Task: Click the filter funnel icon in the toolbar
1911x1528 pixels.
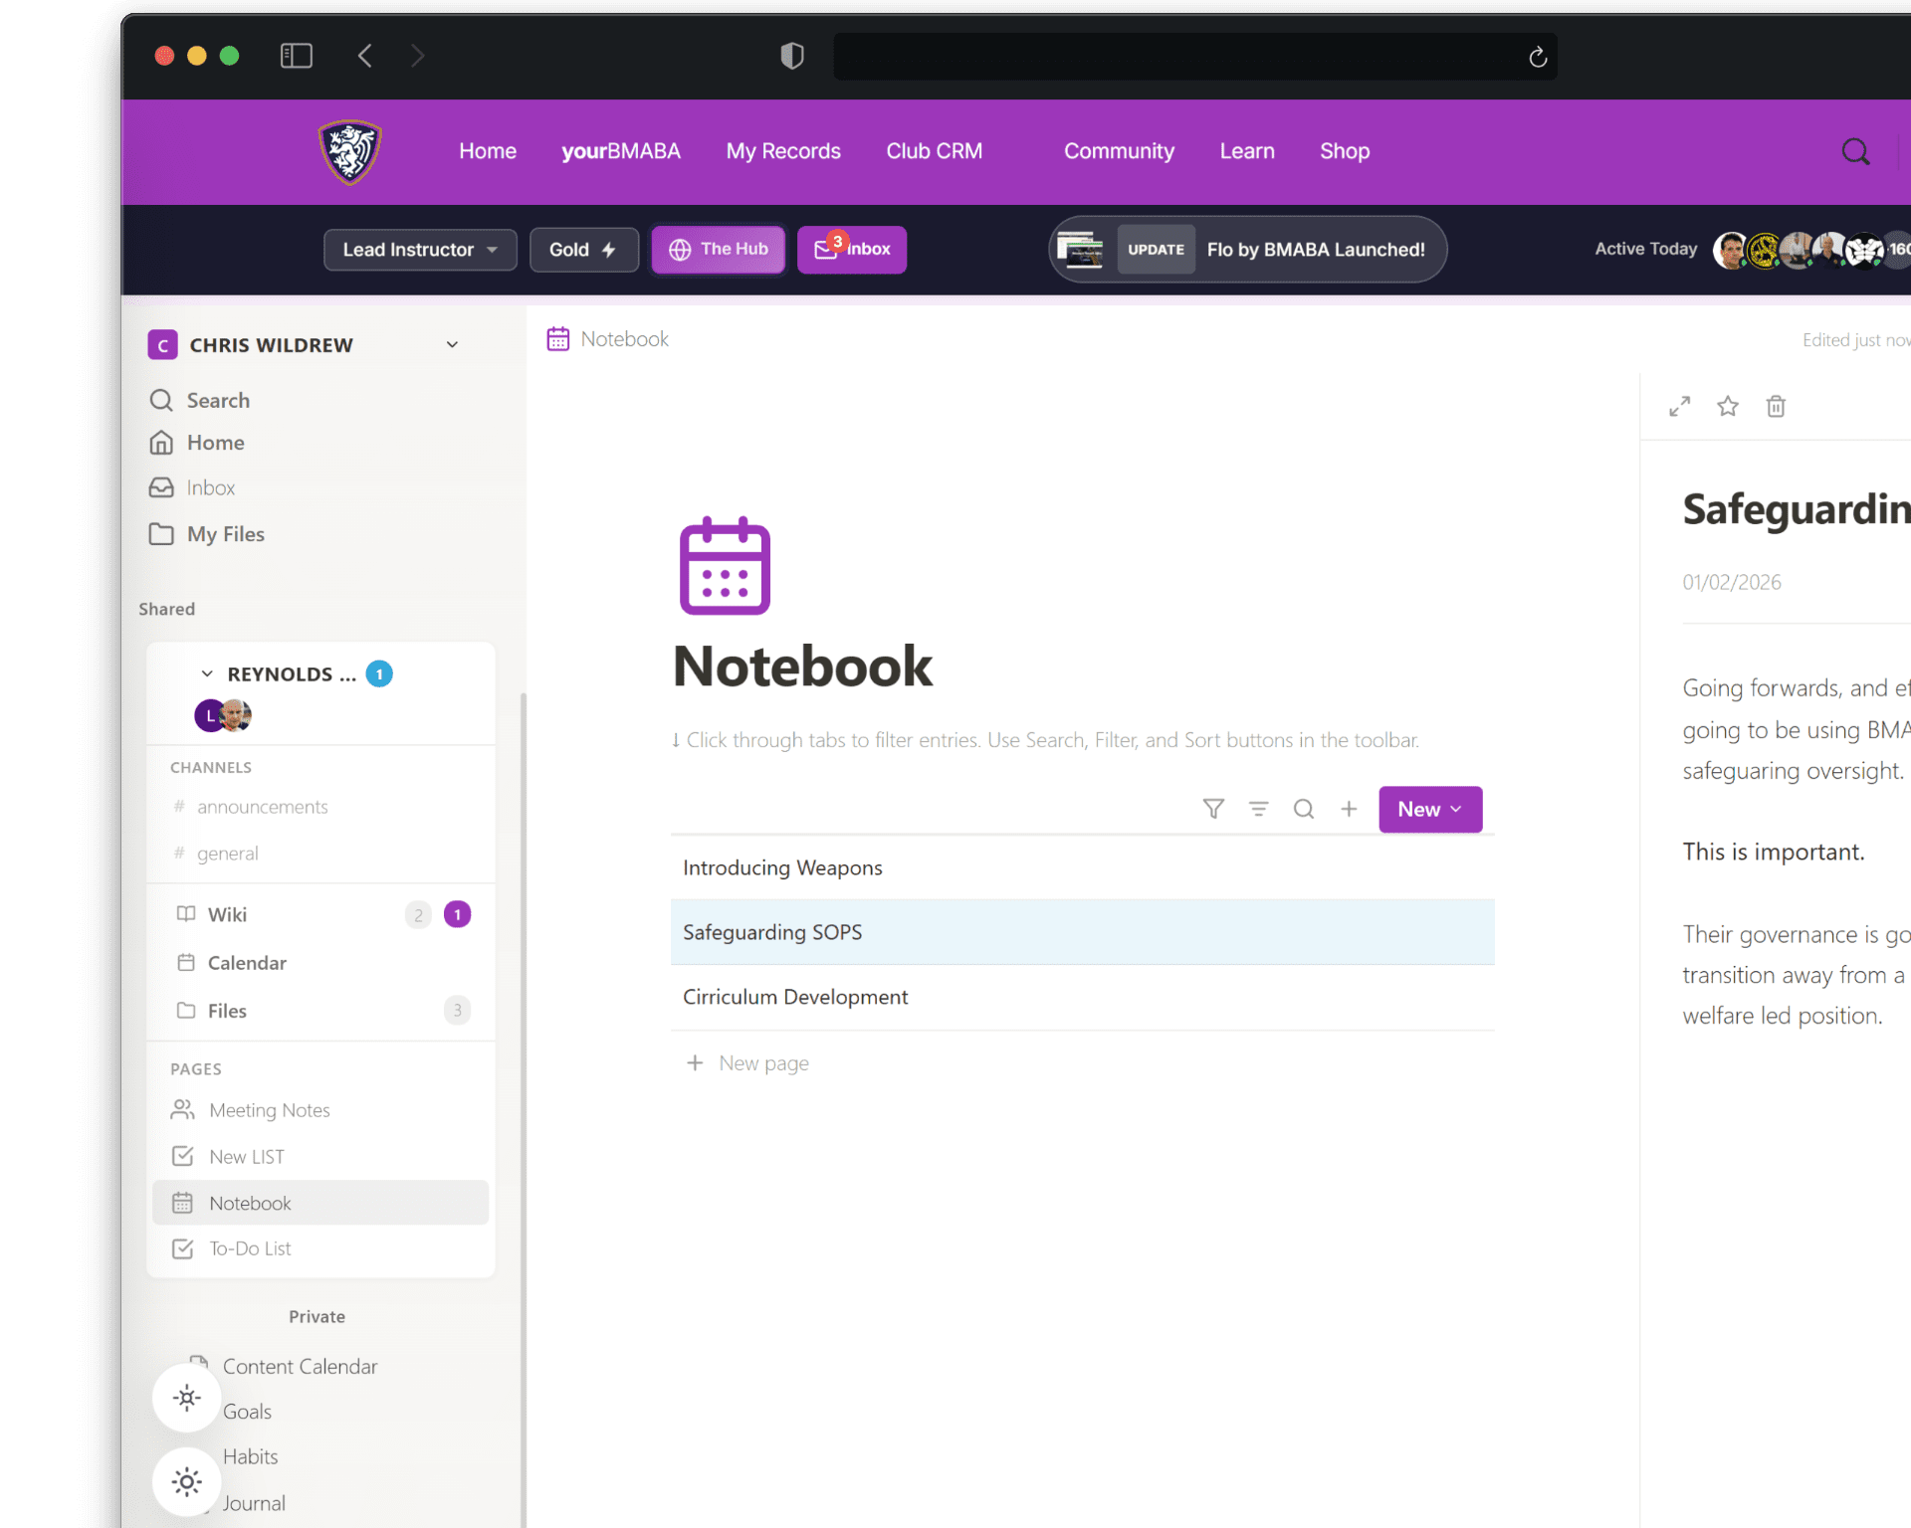Action: [x=1212, y=809]
